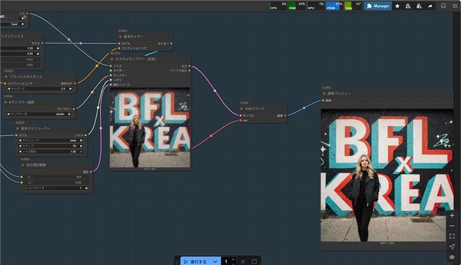Image resolution: width=461 pixels, height=265 pixels.
Task: Open scheduler dropdown showing beta
Action: click(51, 141)
